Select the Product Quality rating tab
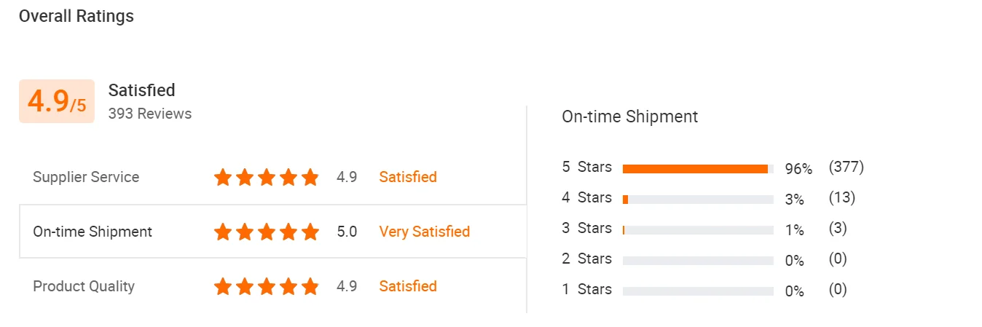 tap(84, 286)
